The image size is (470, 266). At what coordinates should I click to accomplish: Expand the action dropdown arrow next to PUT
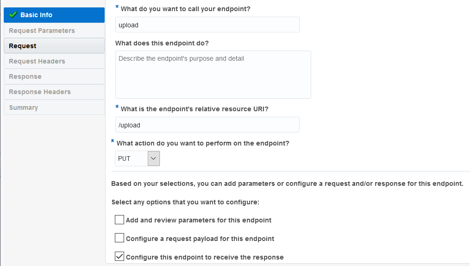(154, 158)
